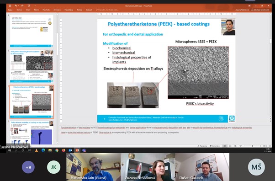
Task: Select the Prezentácia ribbon tab
Action: (69, 10)
